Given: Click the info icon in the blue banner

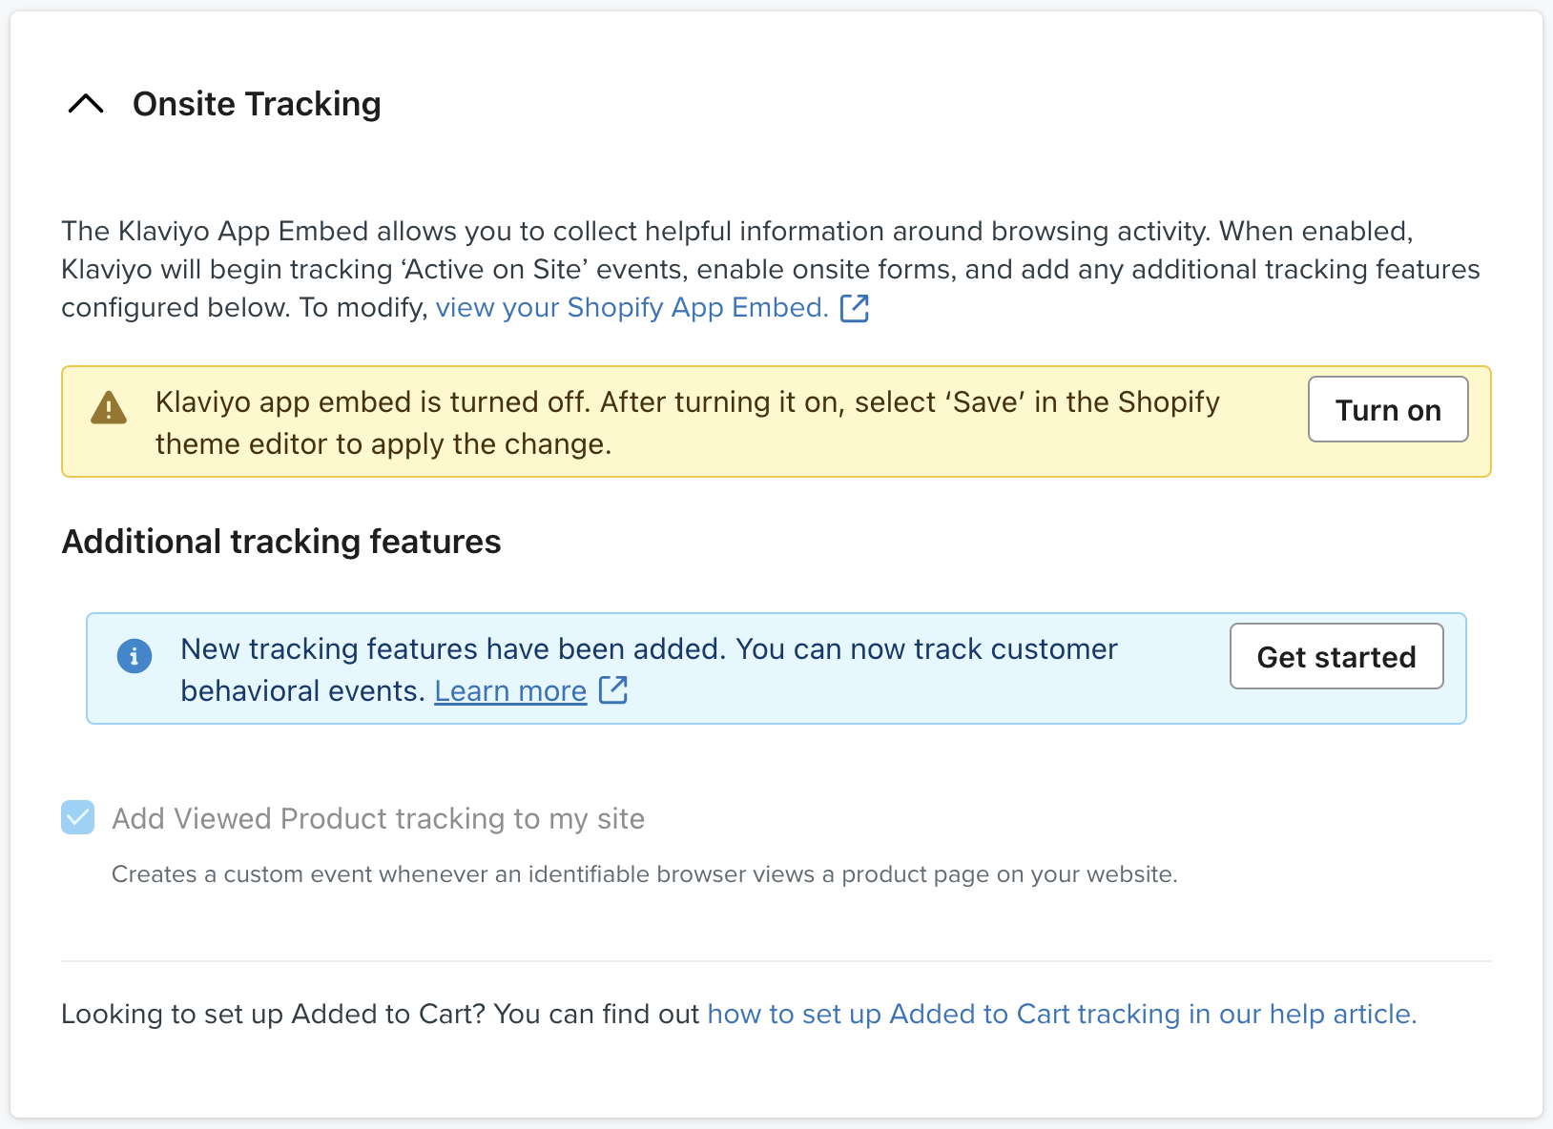Looking at the screenshot, I should point(134,656).
